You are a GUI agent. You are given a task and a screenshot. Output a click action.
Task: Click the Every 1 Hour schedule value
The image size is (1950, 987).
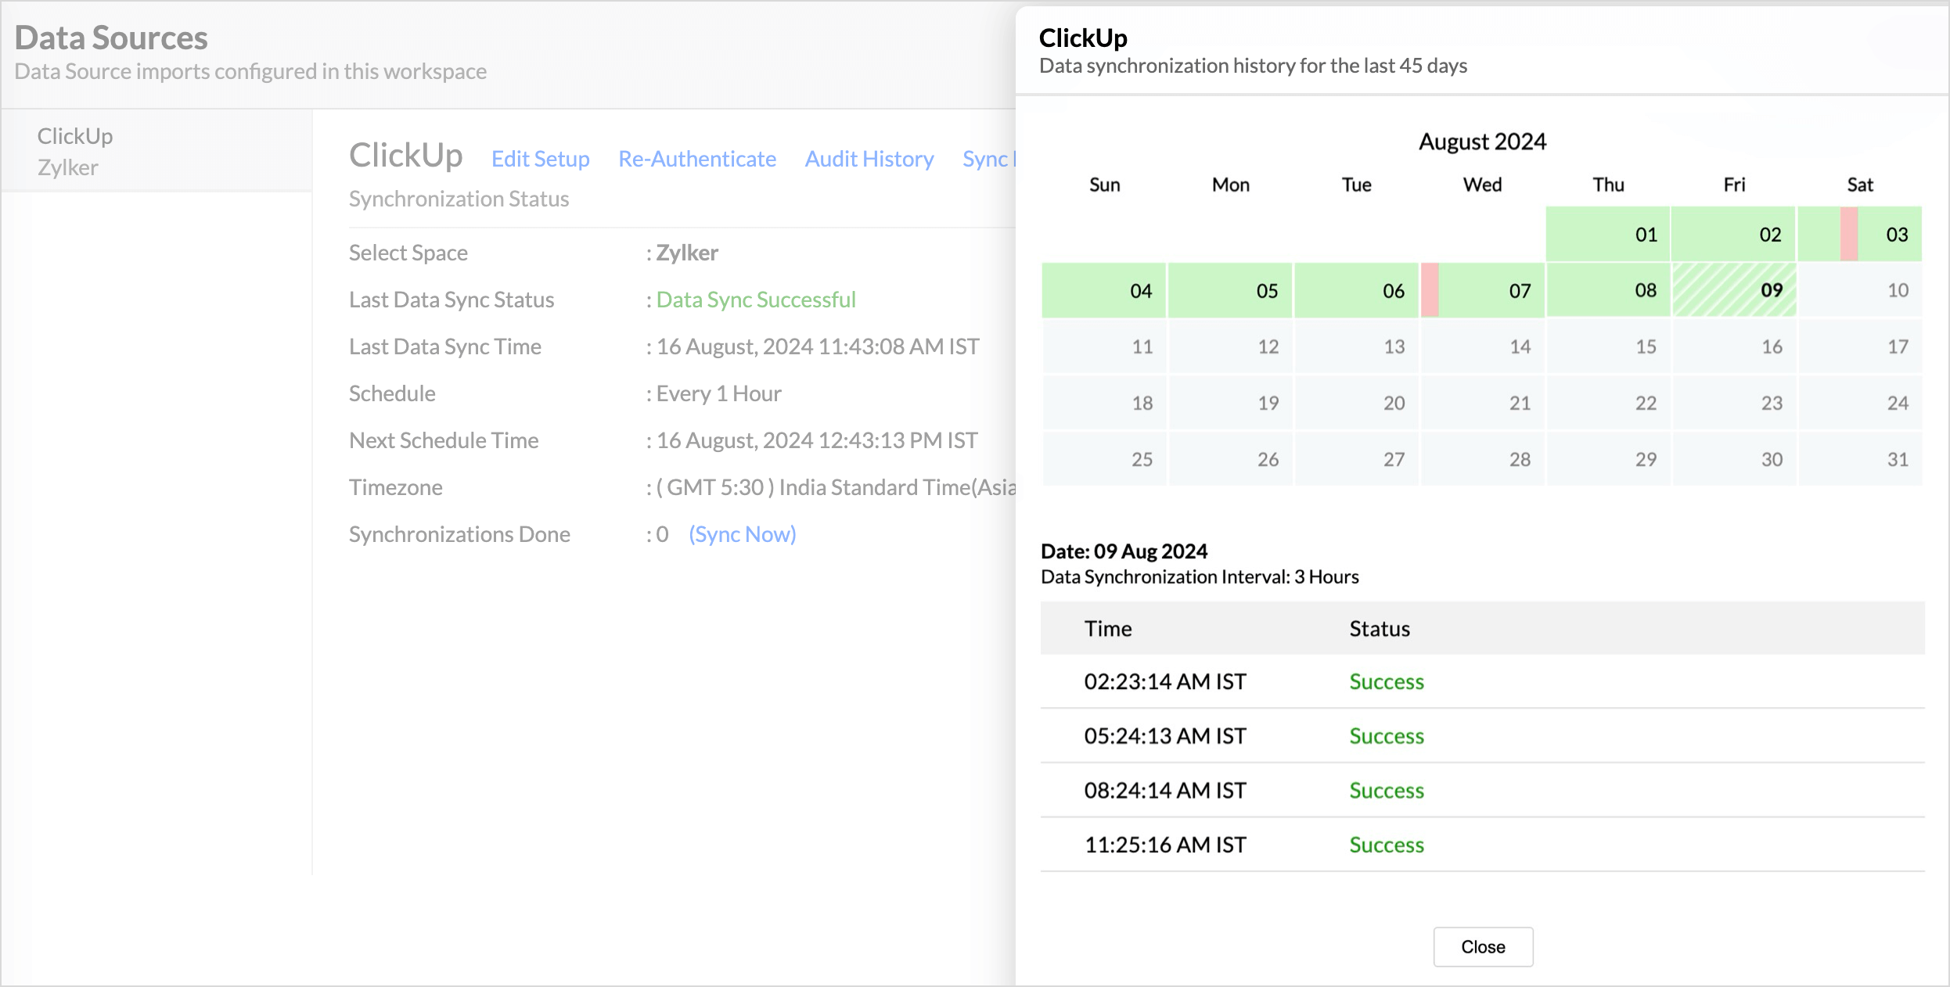pos(718,393)
